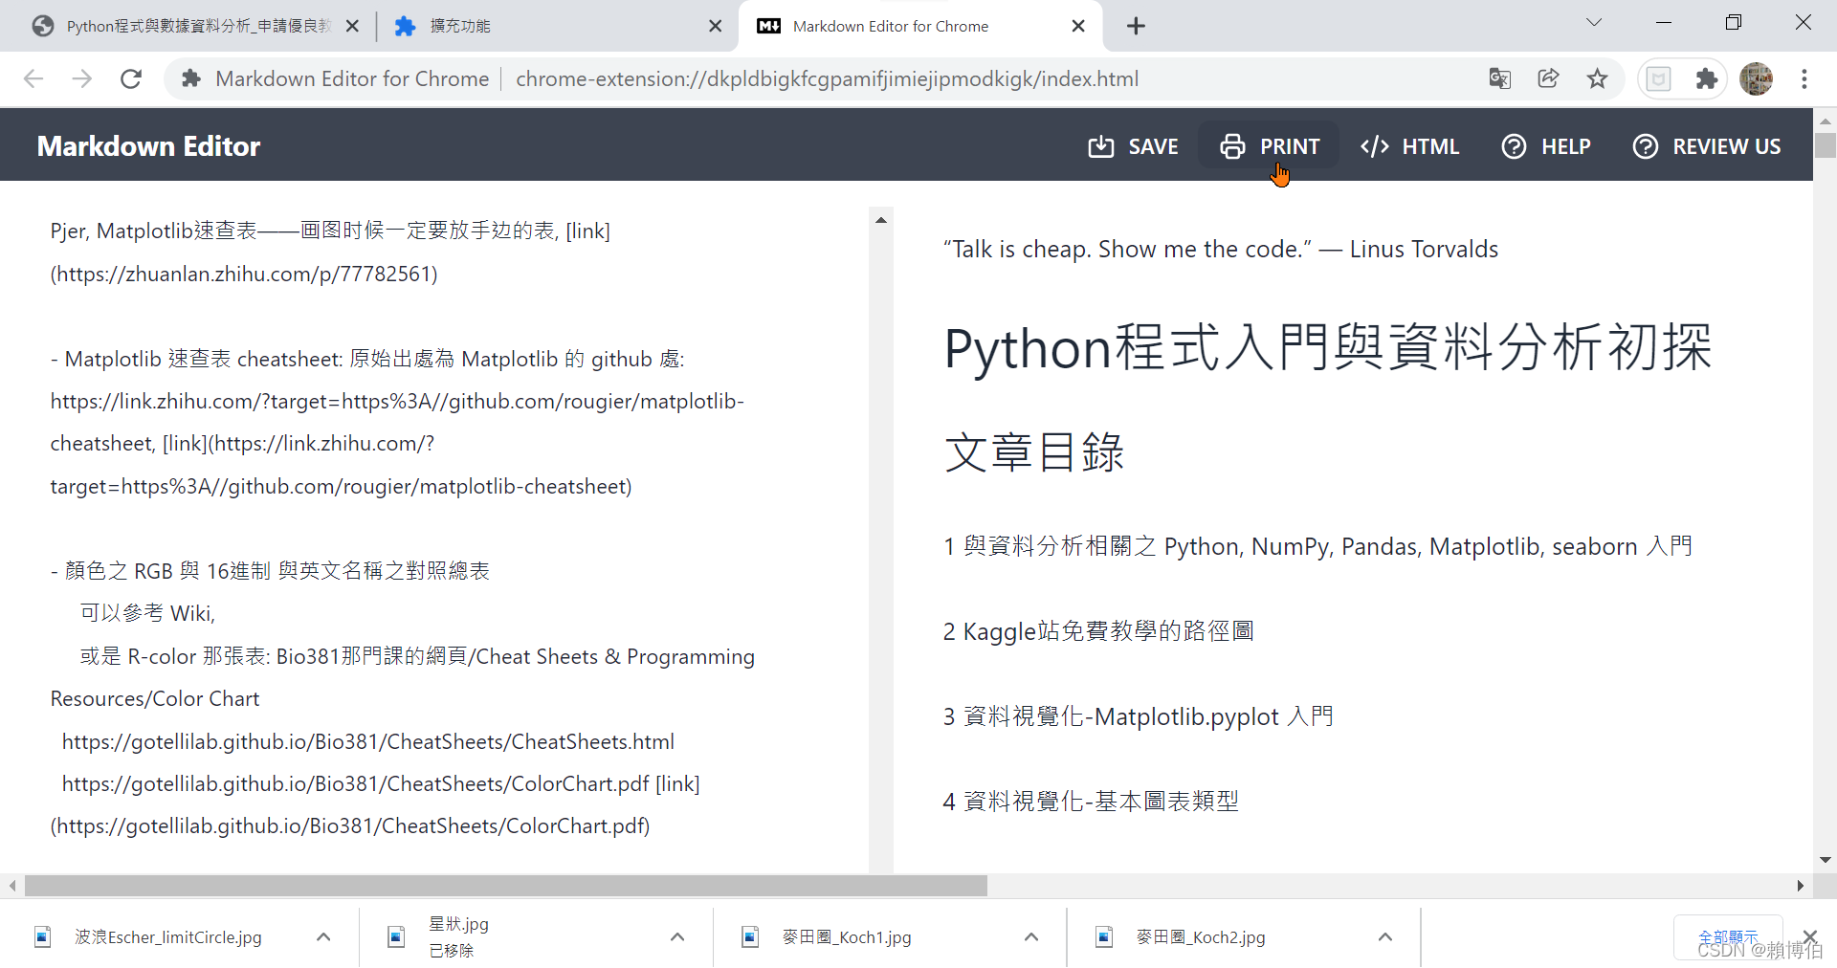Click the editor pane scroll up arrow

tap(881, 220)
